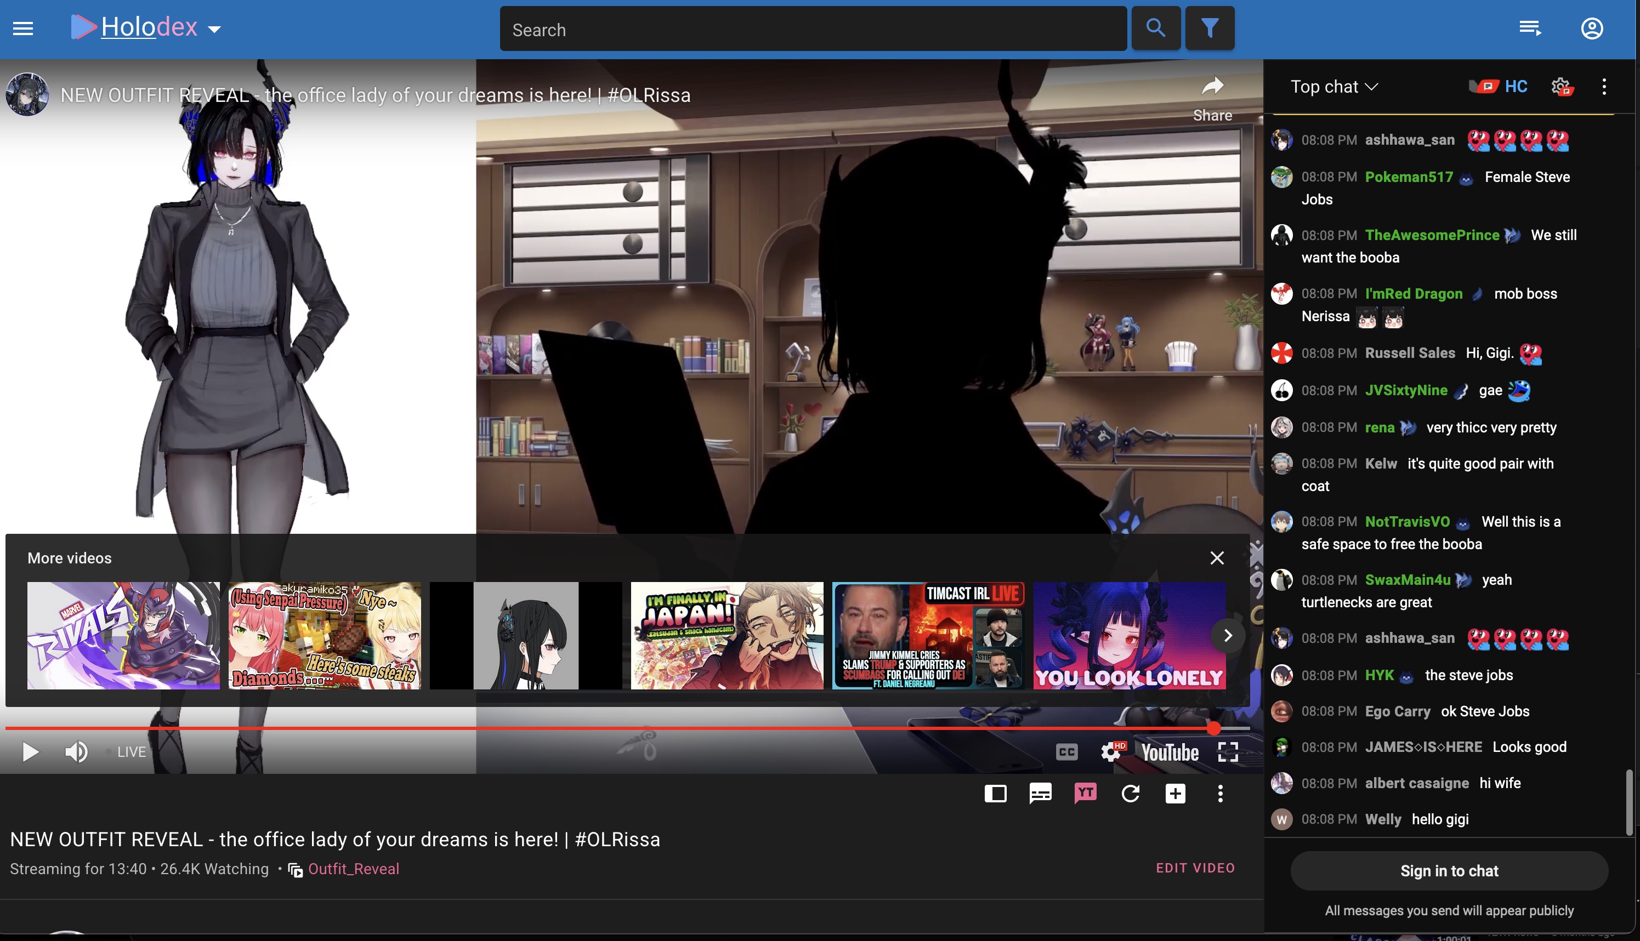Toggle fullscreen on the video player
The height and width of the screenshot is (941, 1640).
pyautogui.click(x=1228, y=751)
